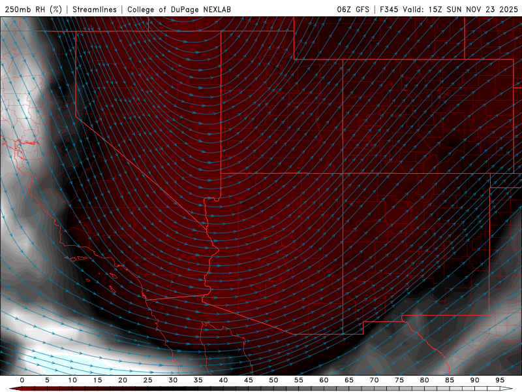This screenshot has height=392, width=522.
Task: Click the "250mb RH (%)" title text
Action: (x=33, y=9)
